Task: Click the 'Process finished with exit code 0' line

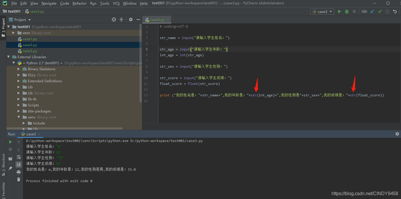Action: click(59, 181)
